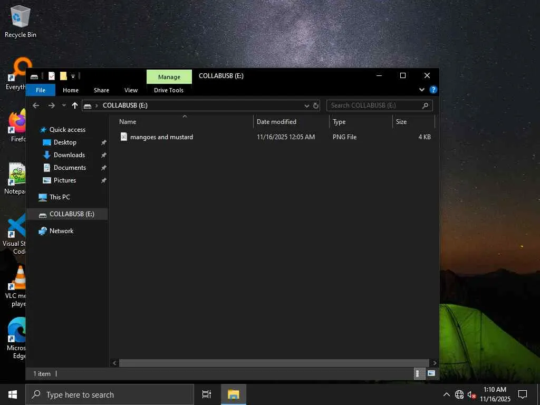540x405 pixels.
Task: Click COLLABUSB (E:) in the address bar
Action: click(x=125, y=105)
